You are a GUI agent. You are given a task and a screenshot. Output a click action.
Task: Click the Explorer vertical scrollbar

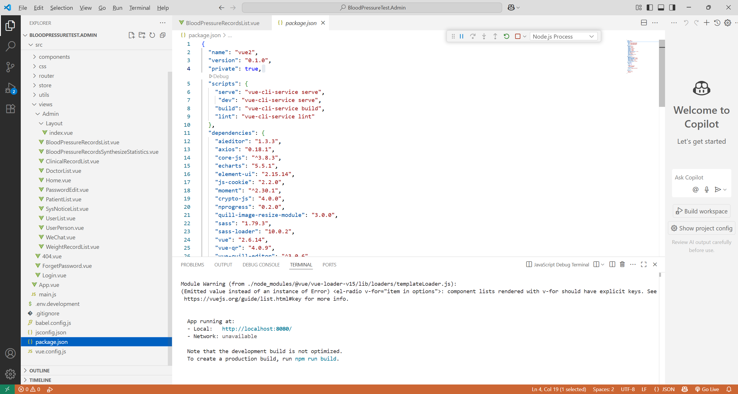[x=170, y=218]
